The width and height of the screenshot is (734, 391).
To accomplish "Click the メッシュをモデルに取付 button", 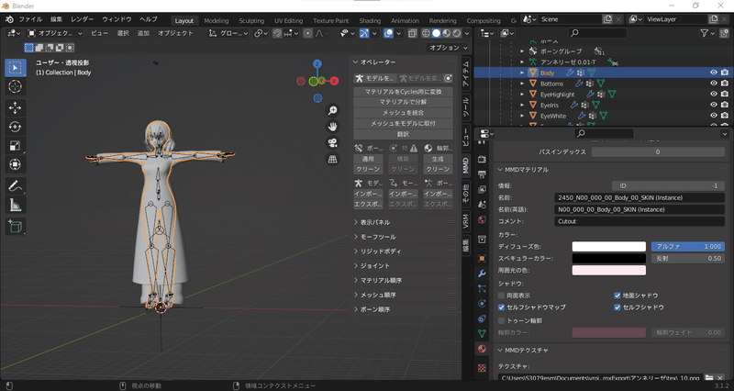I will pos(403,124).
